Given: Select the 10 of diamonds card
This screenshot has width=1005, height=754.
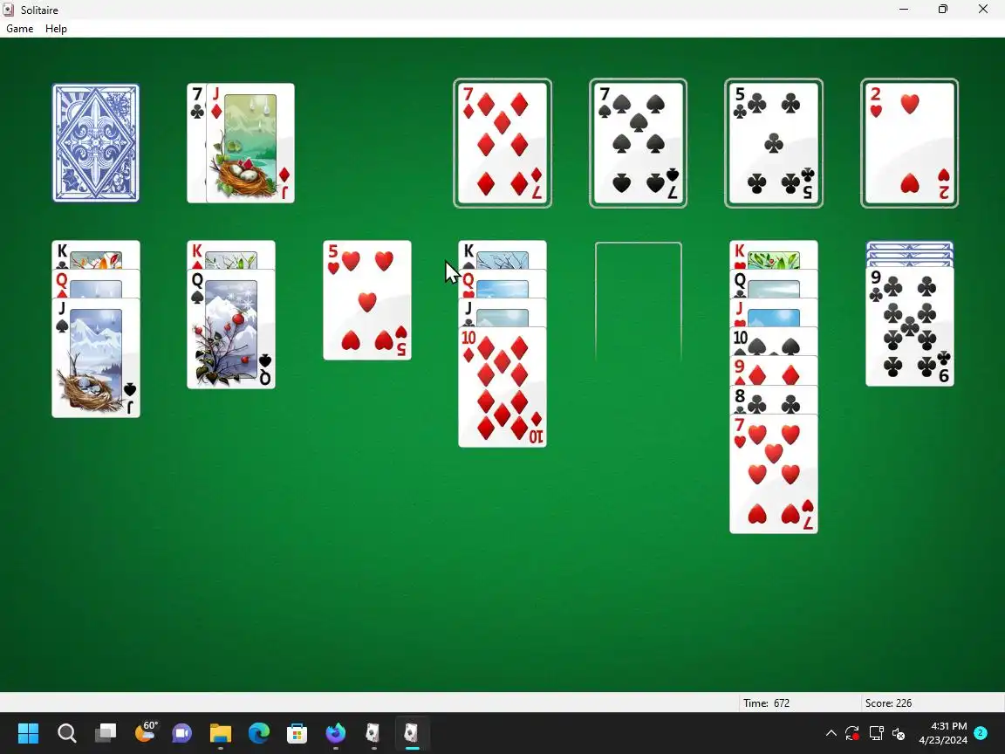Looking at the screenshot, I should click(502, 387).
